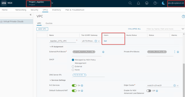Open the Inventory menu
Screen dimensions: 185x97
57,10
